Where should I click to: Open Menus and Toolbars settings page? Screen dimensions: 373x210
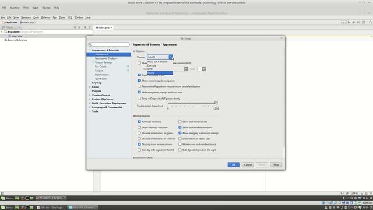(x=106, y=58)
